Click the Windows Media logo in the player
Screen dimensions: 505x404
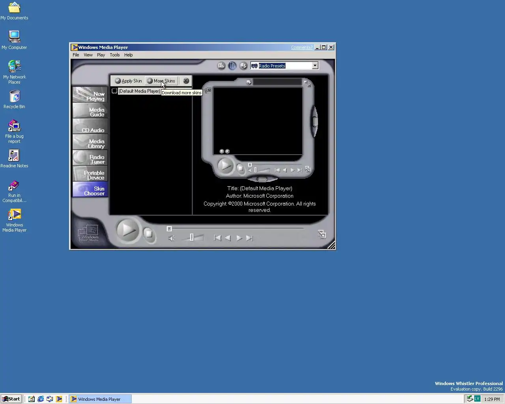(x=89, y=234)
